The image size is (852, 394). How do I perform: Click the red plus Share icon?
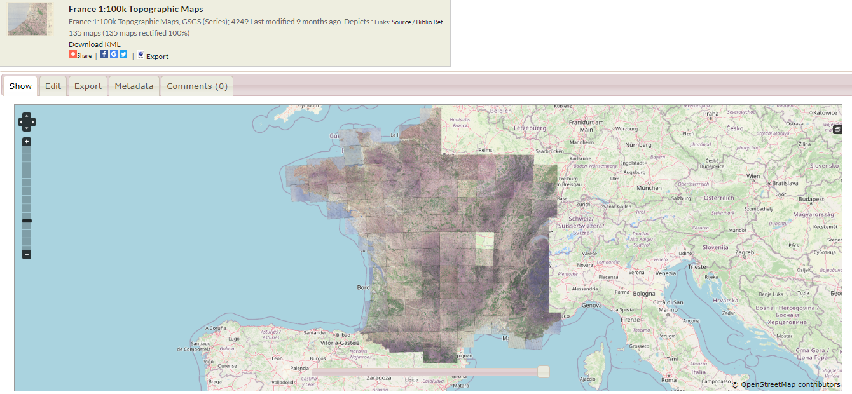click(x=73, y=55)
